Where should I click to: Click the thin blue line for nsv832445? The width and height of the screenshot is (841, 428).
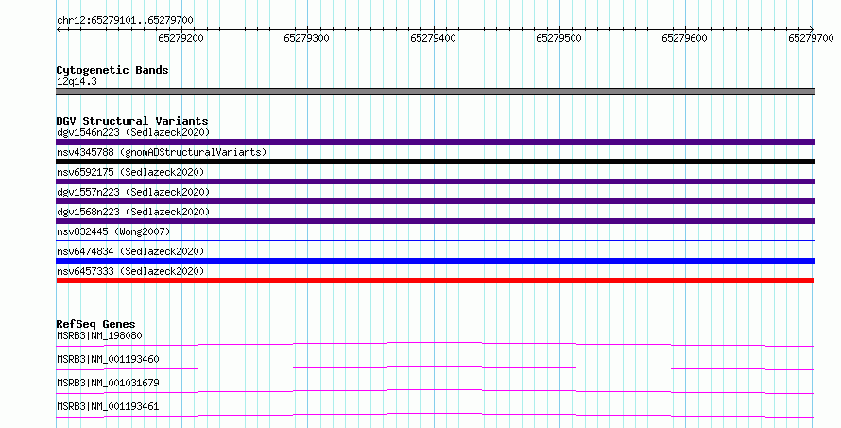(x=435, y=240)
